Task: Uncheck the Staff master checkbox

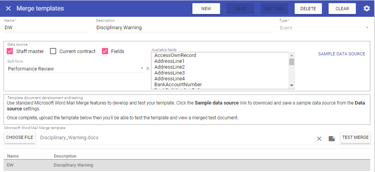Action: (x=10, y=51)
